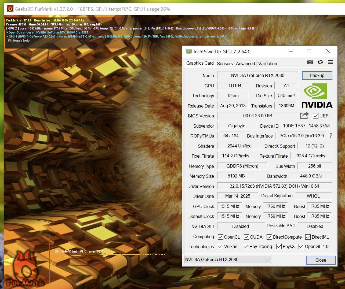Toggle the UEFI checkbox
Image resolution: width=345 pixels, height=289 pixels.
[316, 116]
